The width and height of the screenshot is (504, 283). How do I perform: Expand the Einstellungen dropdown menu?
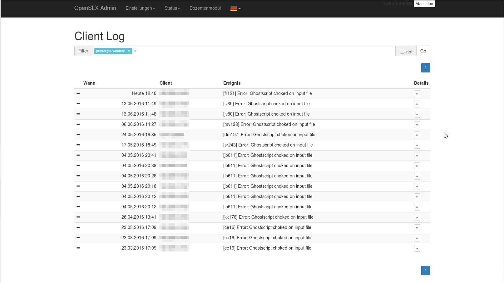(140, 8)
